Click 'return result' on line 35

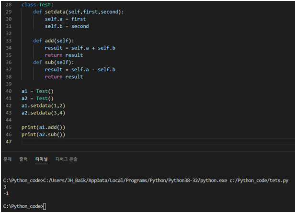click(64, 55)
